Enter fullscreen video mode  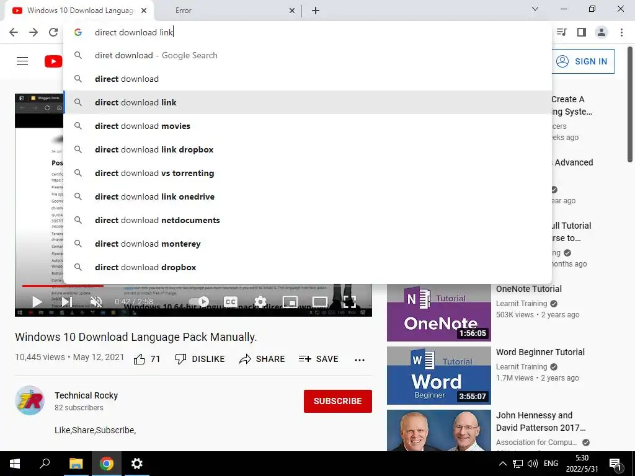click(x=349, y=302)
